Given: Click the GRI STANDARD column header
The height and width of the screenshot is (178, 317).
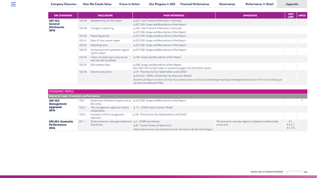Looking at the screenshot, I should [x=63, y=15].
